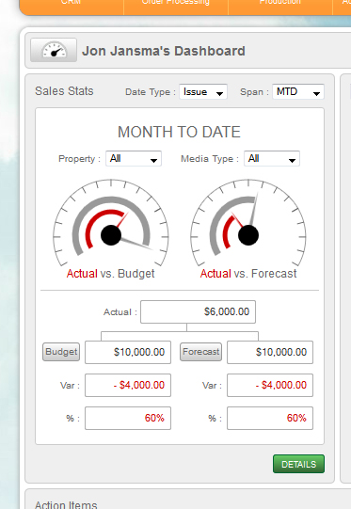
Task: Click the Actual vs. Budget gauge
Action: coord(111,223)
